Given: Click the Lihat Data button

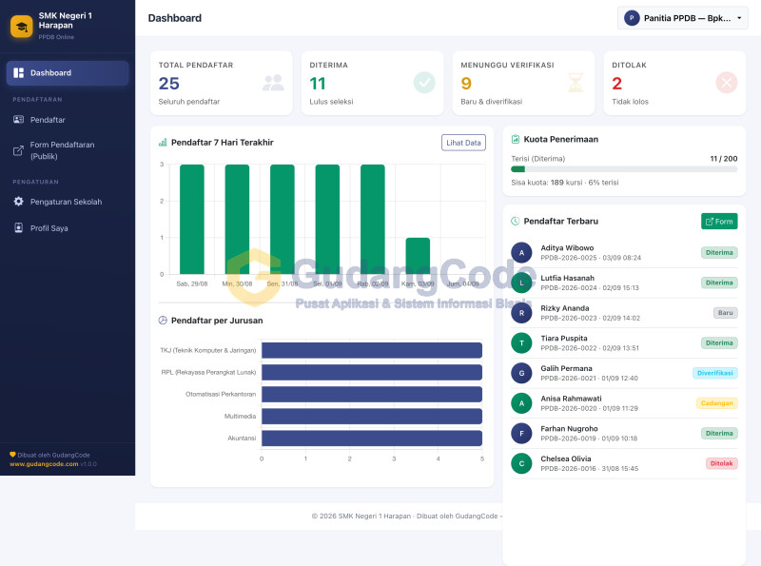Looking at the screenshot, I should [x=463, y=143].
